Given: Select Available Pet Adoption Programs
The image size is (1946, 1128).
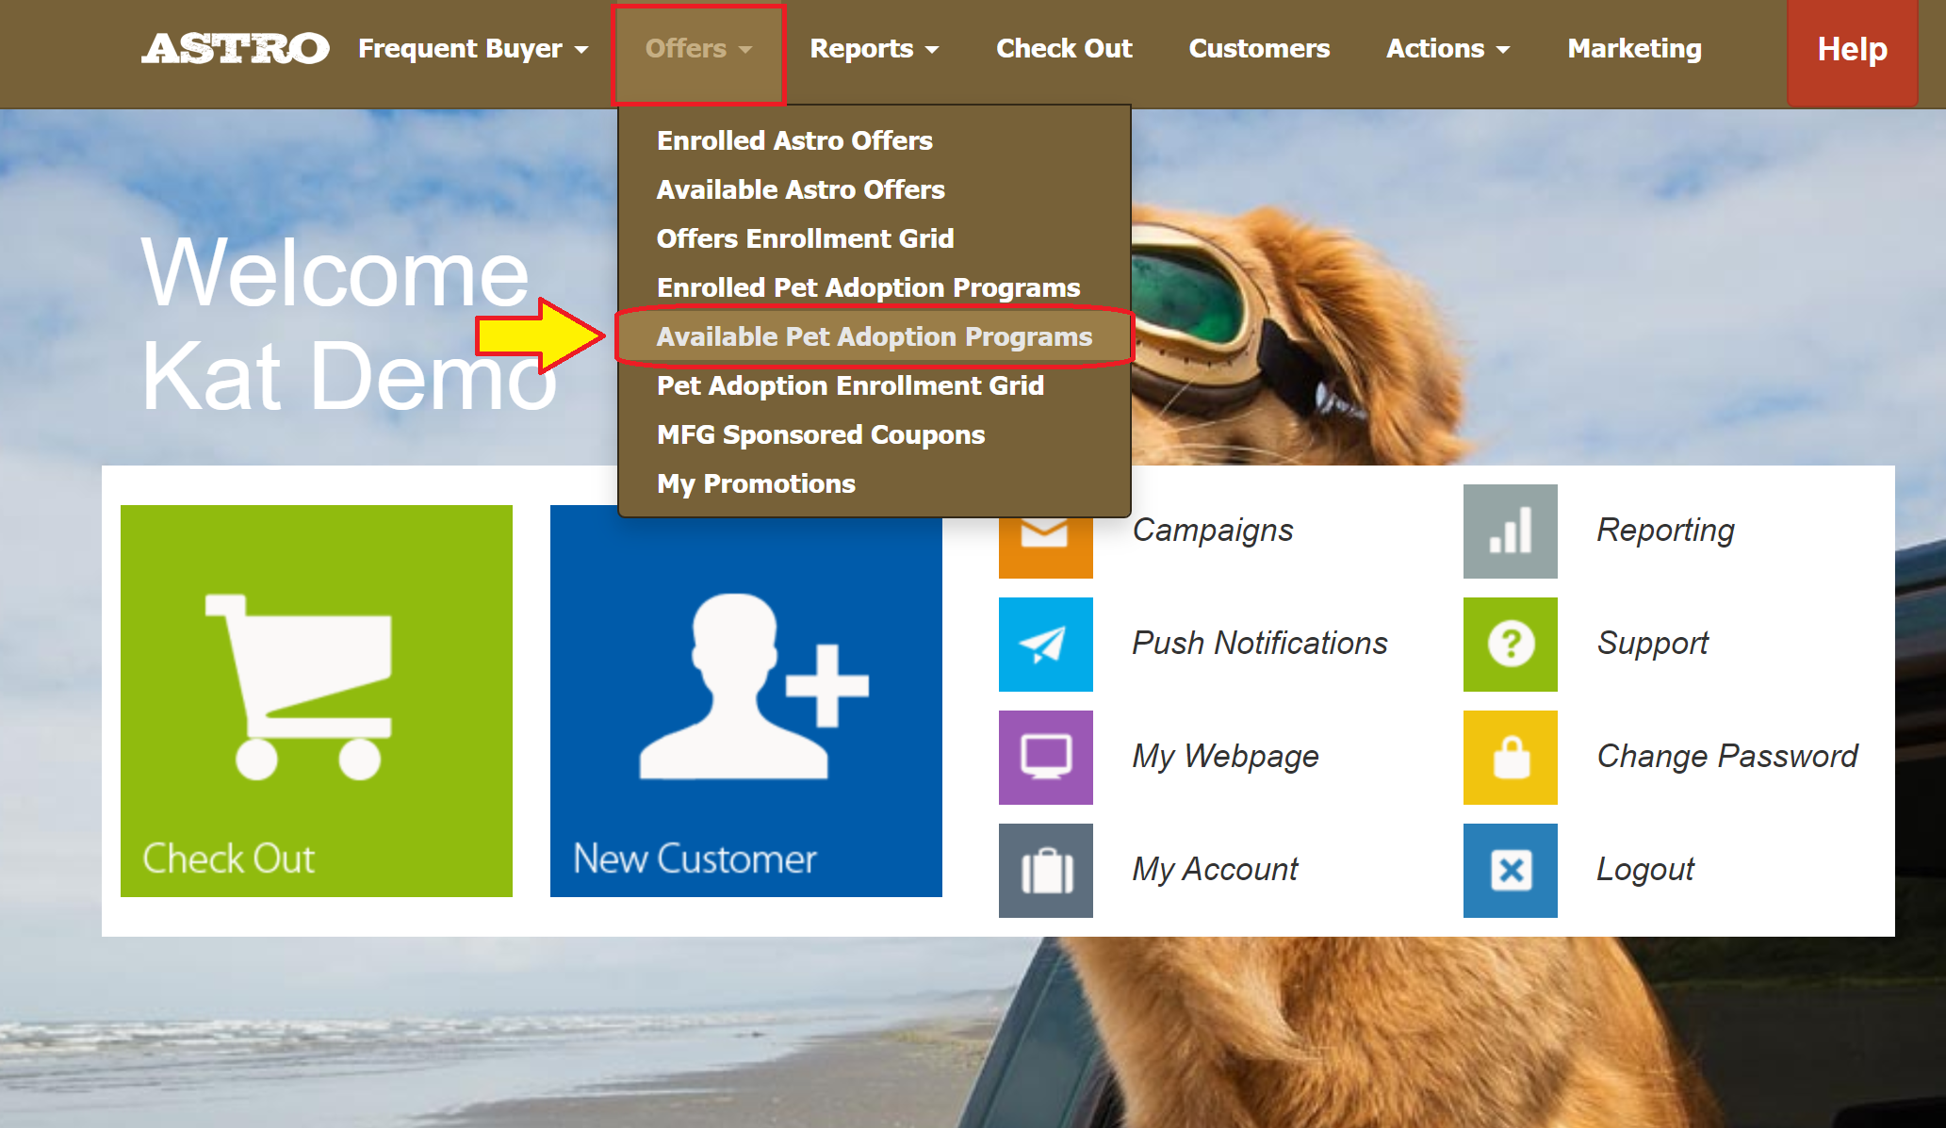Looking at the screenshot, I should tap(874, 336).
